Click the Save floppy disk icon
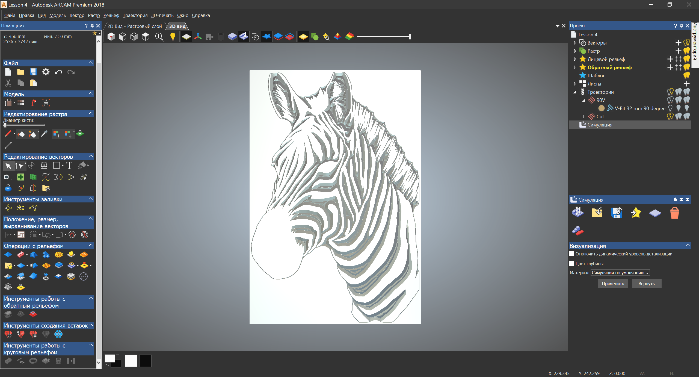 click(33, 72)
